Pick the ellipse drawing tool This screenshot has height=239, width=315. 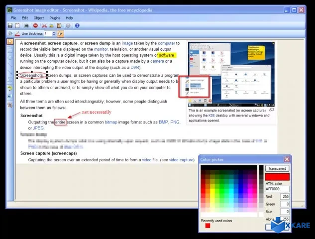click(10, 57)
